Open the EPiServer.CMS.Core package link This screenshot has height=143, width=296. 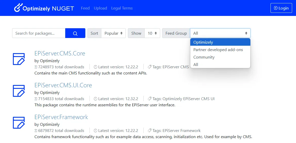click(x=60, y=53)
